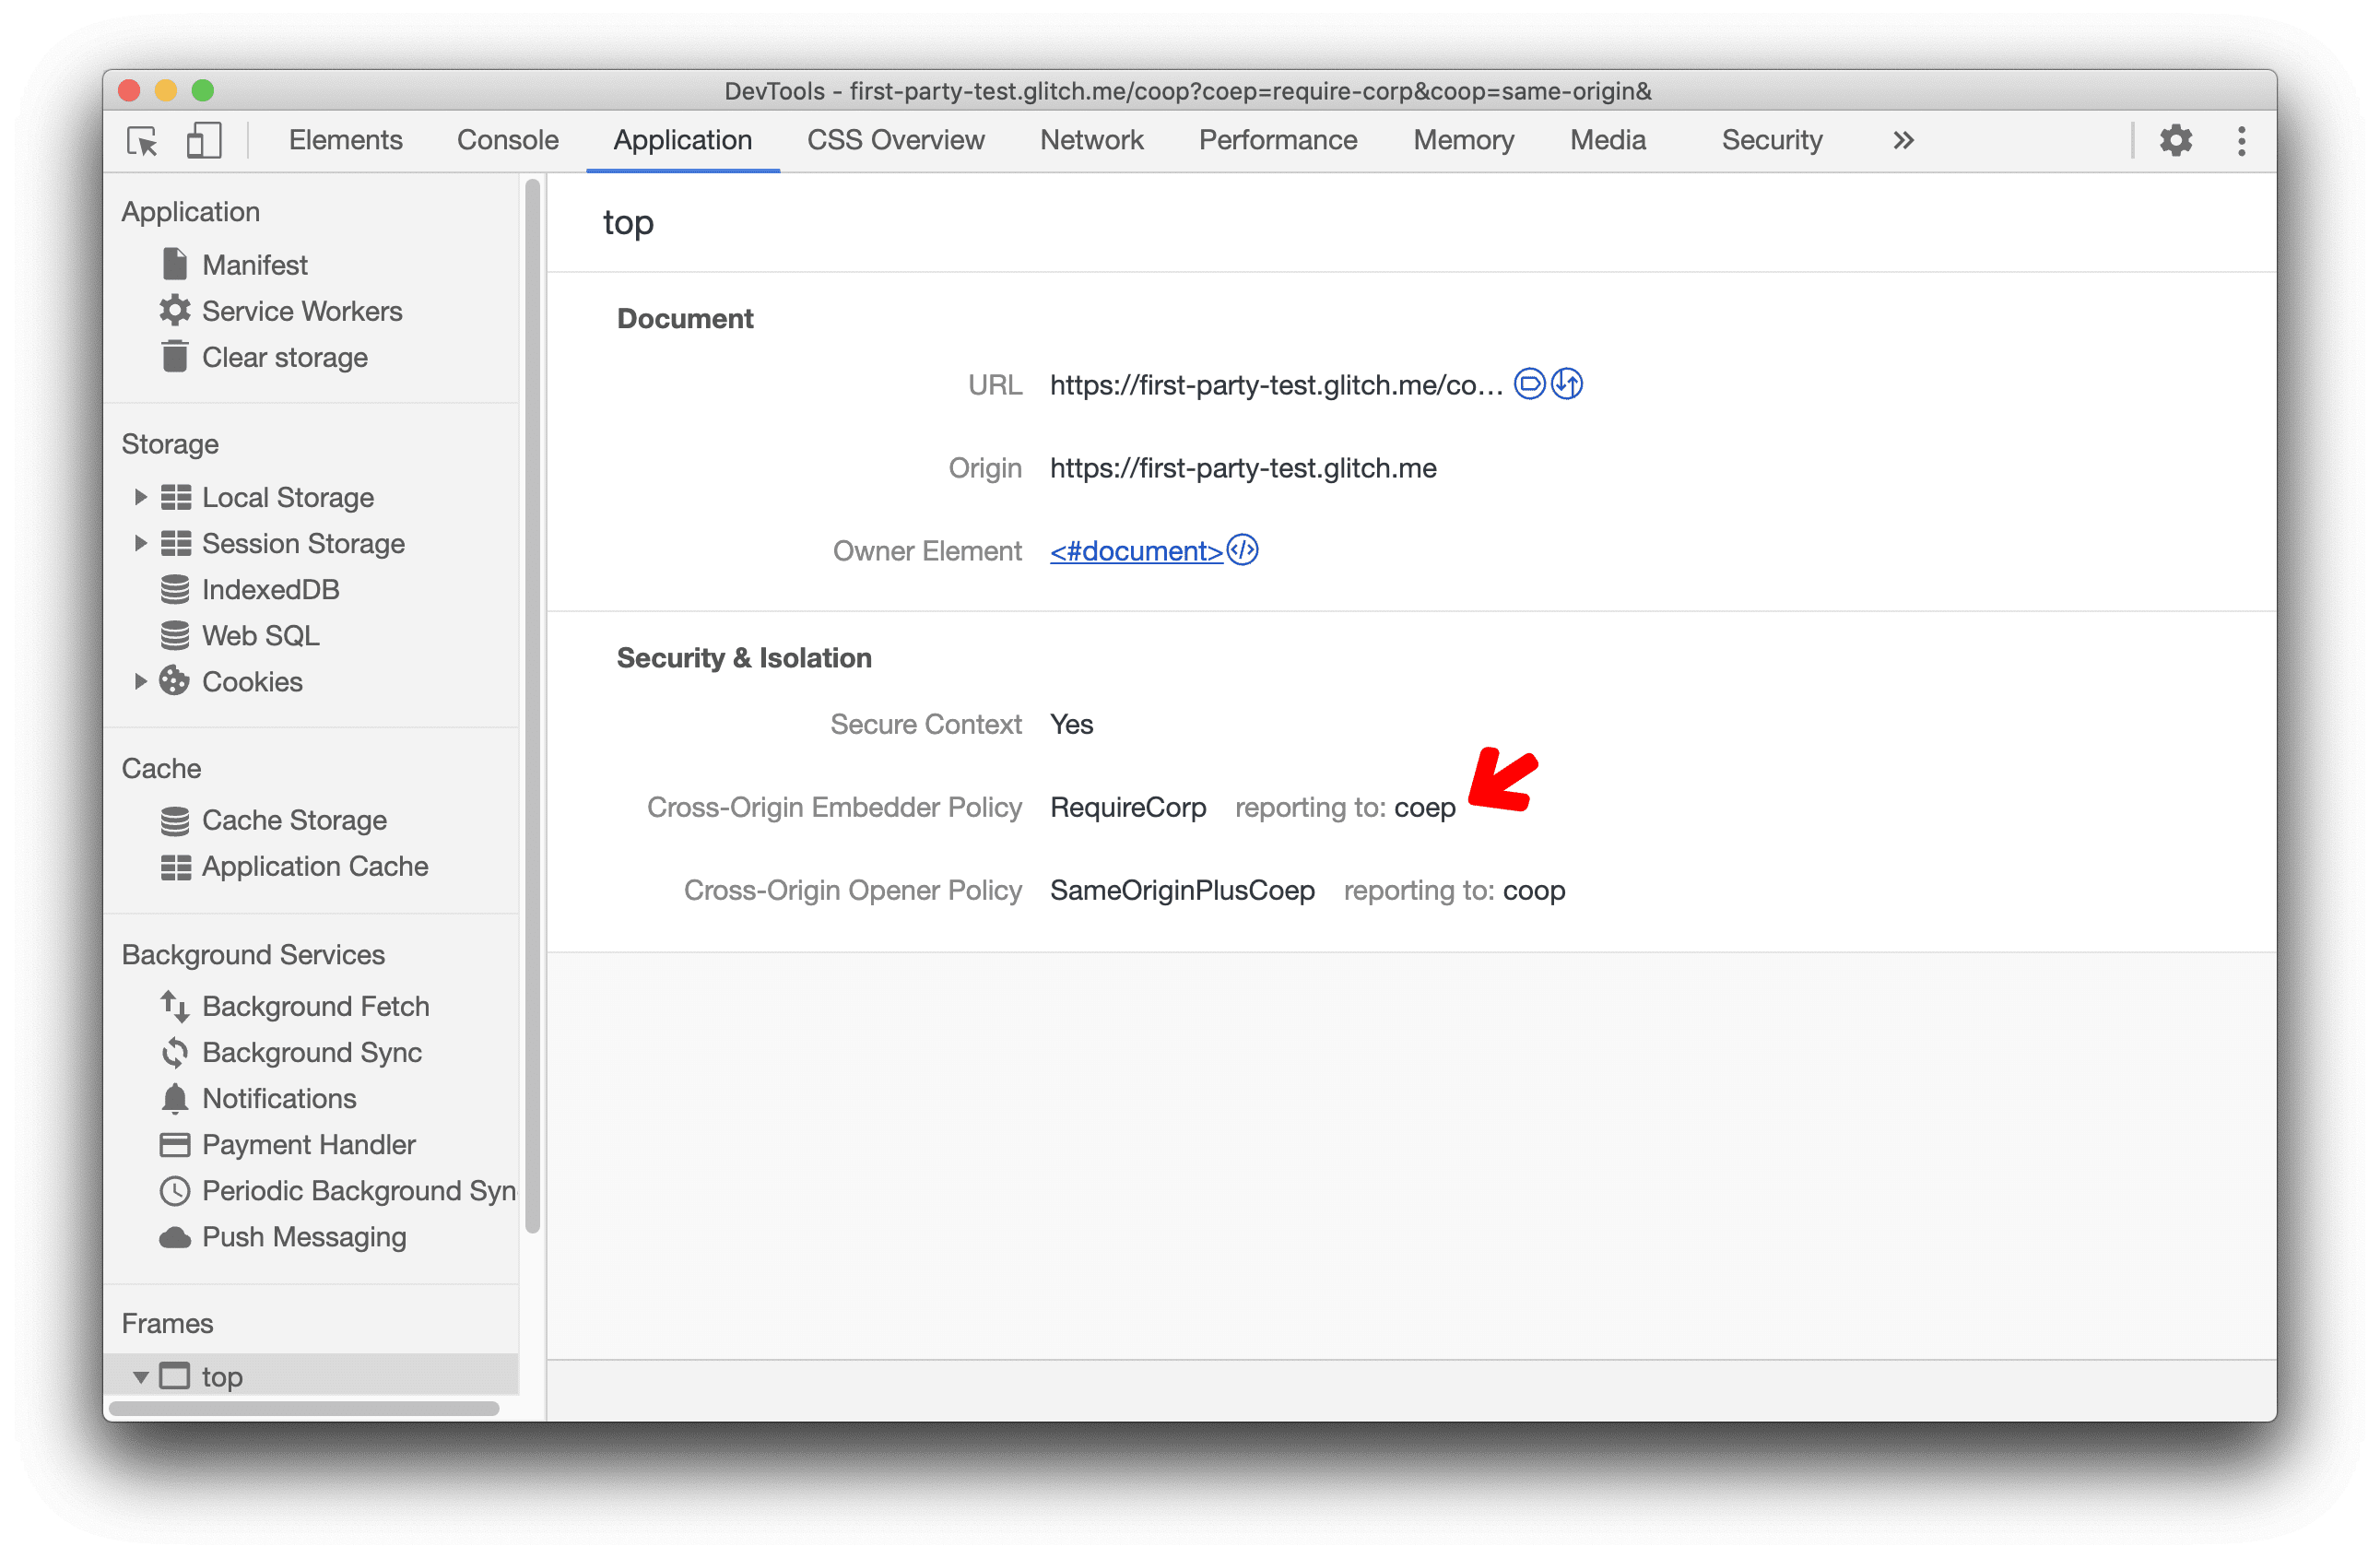Expand the Session Storage tree item
The height and width of the screenshot is (1558, 2380).
click(x=137, y=546)
